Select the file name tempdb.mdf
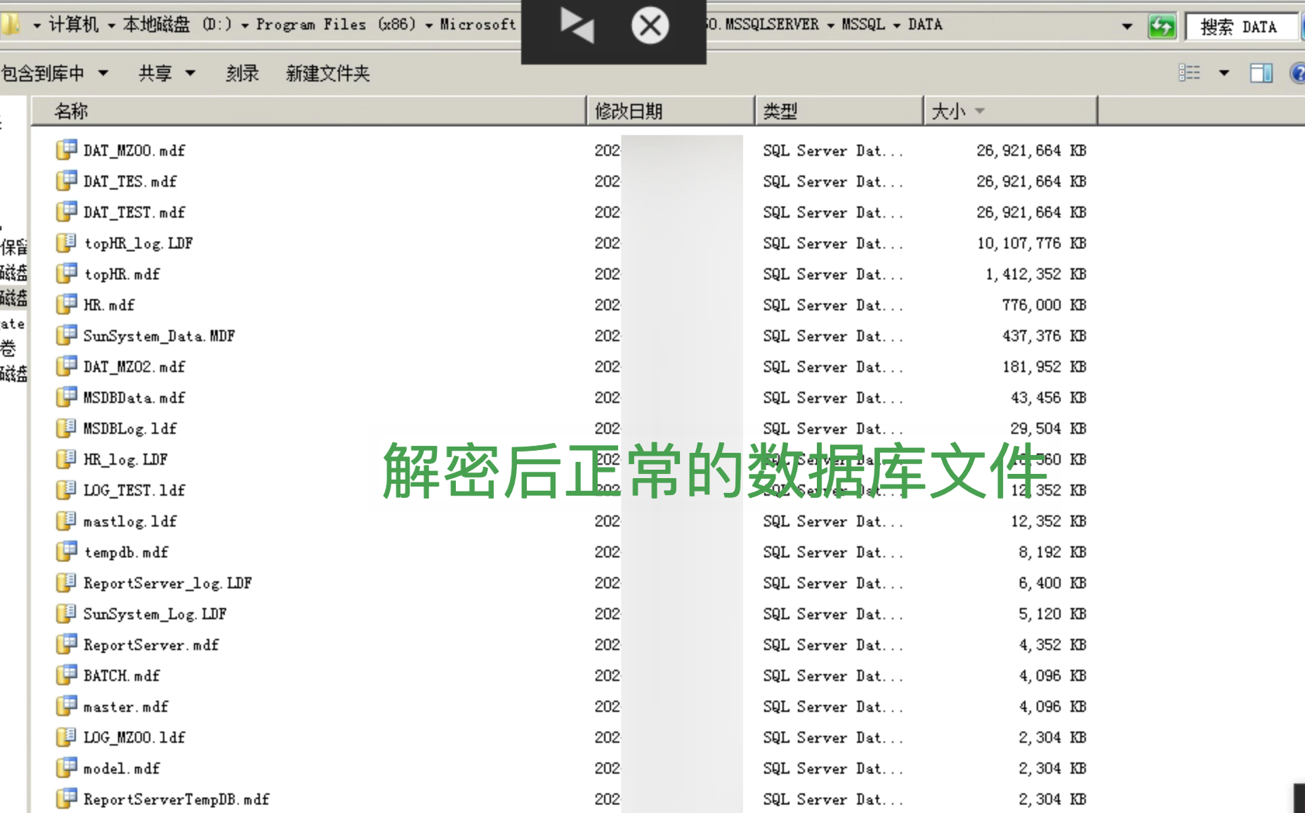This screenshot has height=813, width=1305. click(126, 552)
